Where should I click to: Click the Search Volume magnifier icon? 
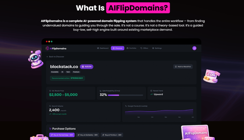pos(50,106)
